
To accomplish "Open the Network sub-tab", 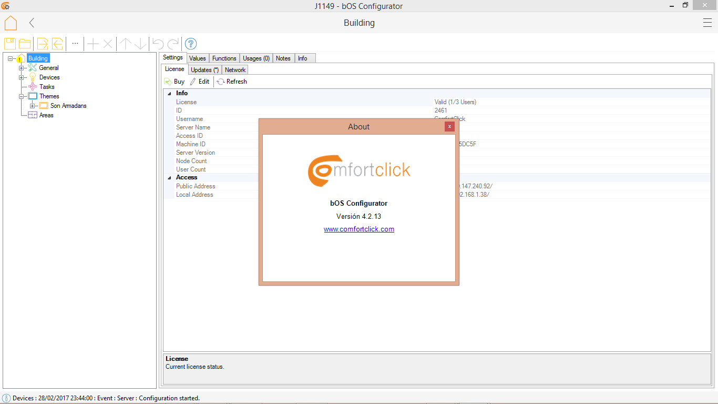I will pyautogui.click(x=235, y=70).
